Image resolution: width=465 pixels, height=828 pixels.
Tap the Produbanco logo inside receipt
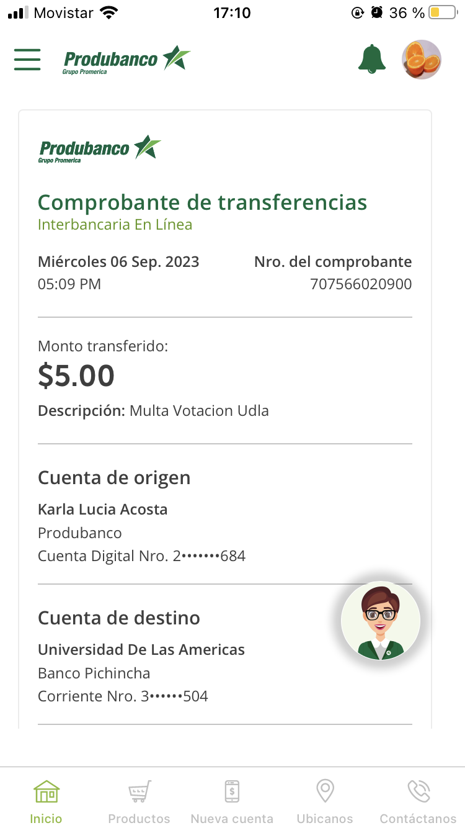(99, 149)
